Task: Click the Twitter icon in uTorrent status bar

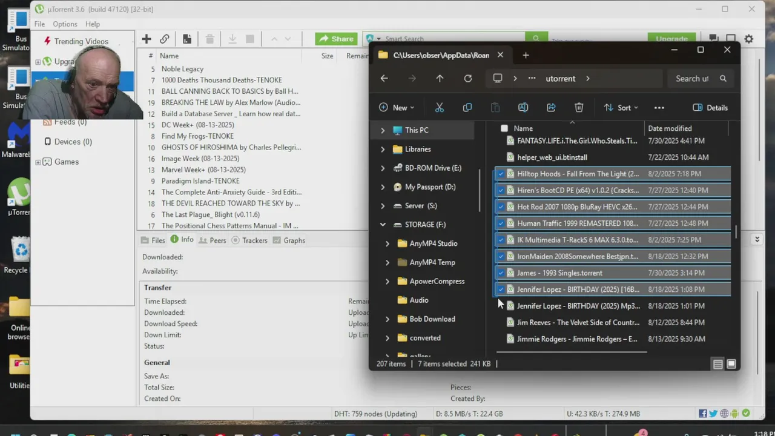Action: 713,414
